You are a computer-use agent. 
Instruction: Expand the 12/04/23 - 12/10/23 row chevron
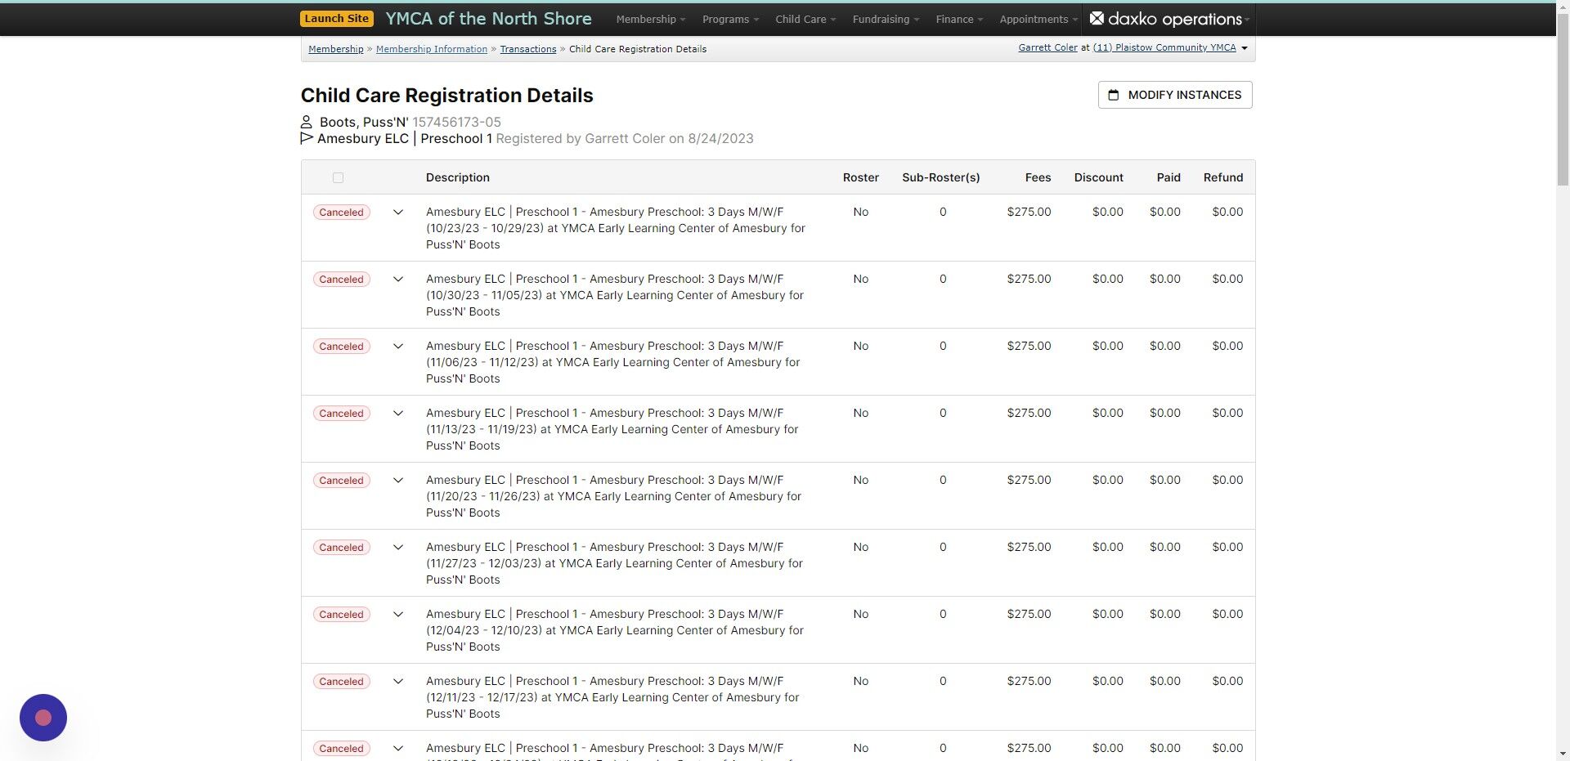coord(398,614)
